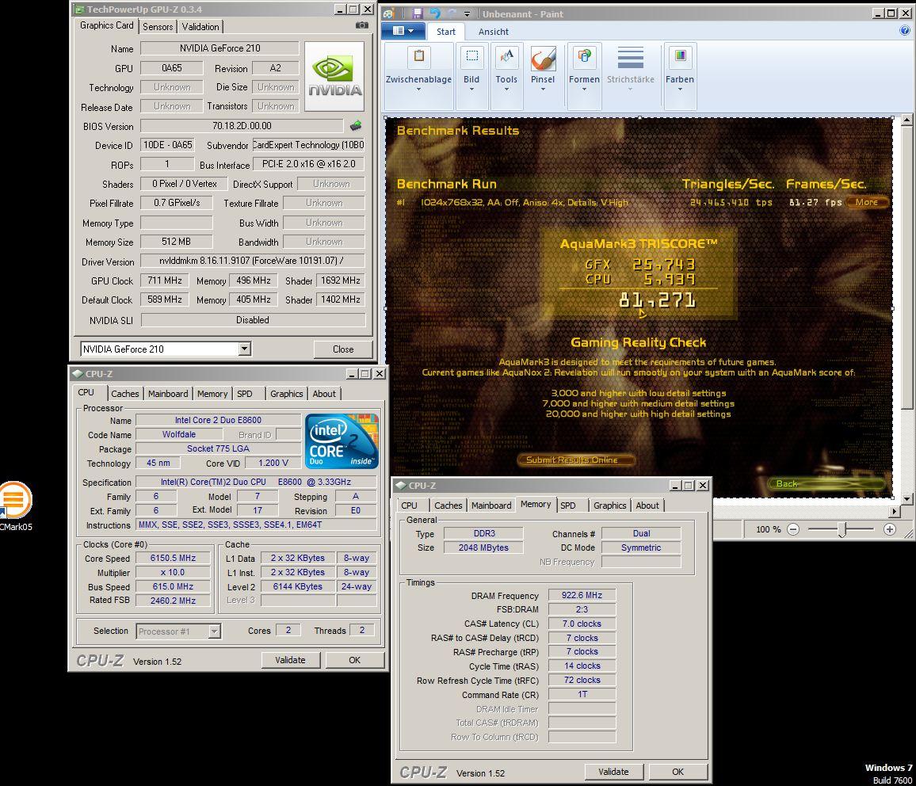Click the blue Help question mark in Paint
This screenshot has height=786, width=916.
coord(906,31)
